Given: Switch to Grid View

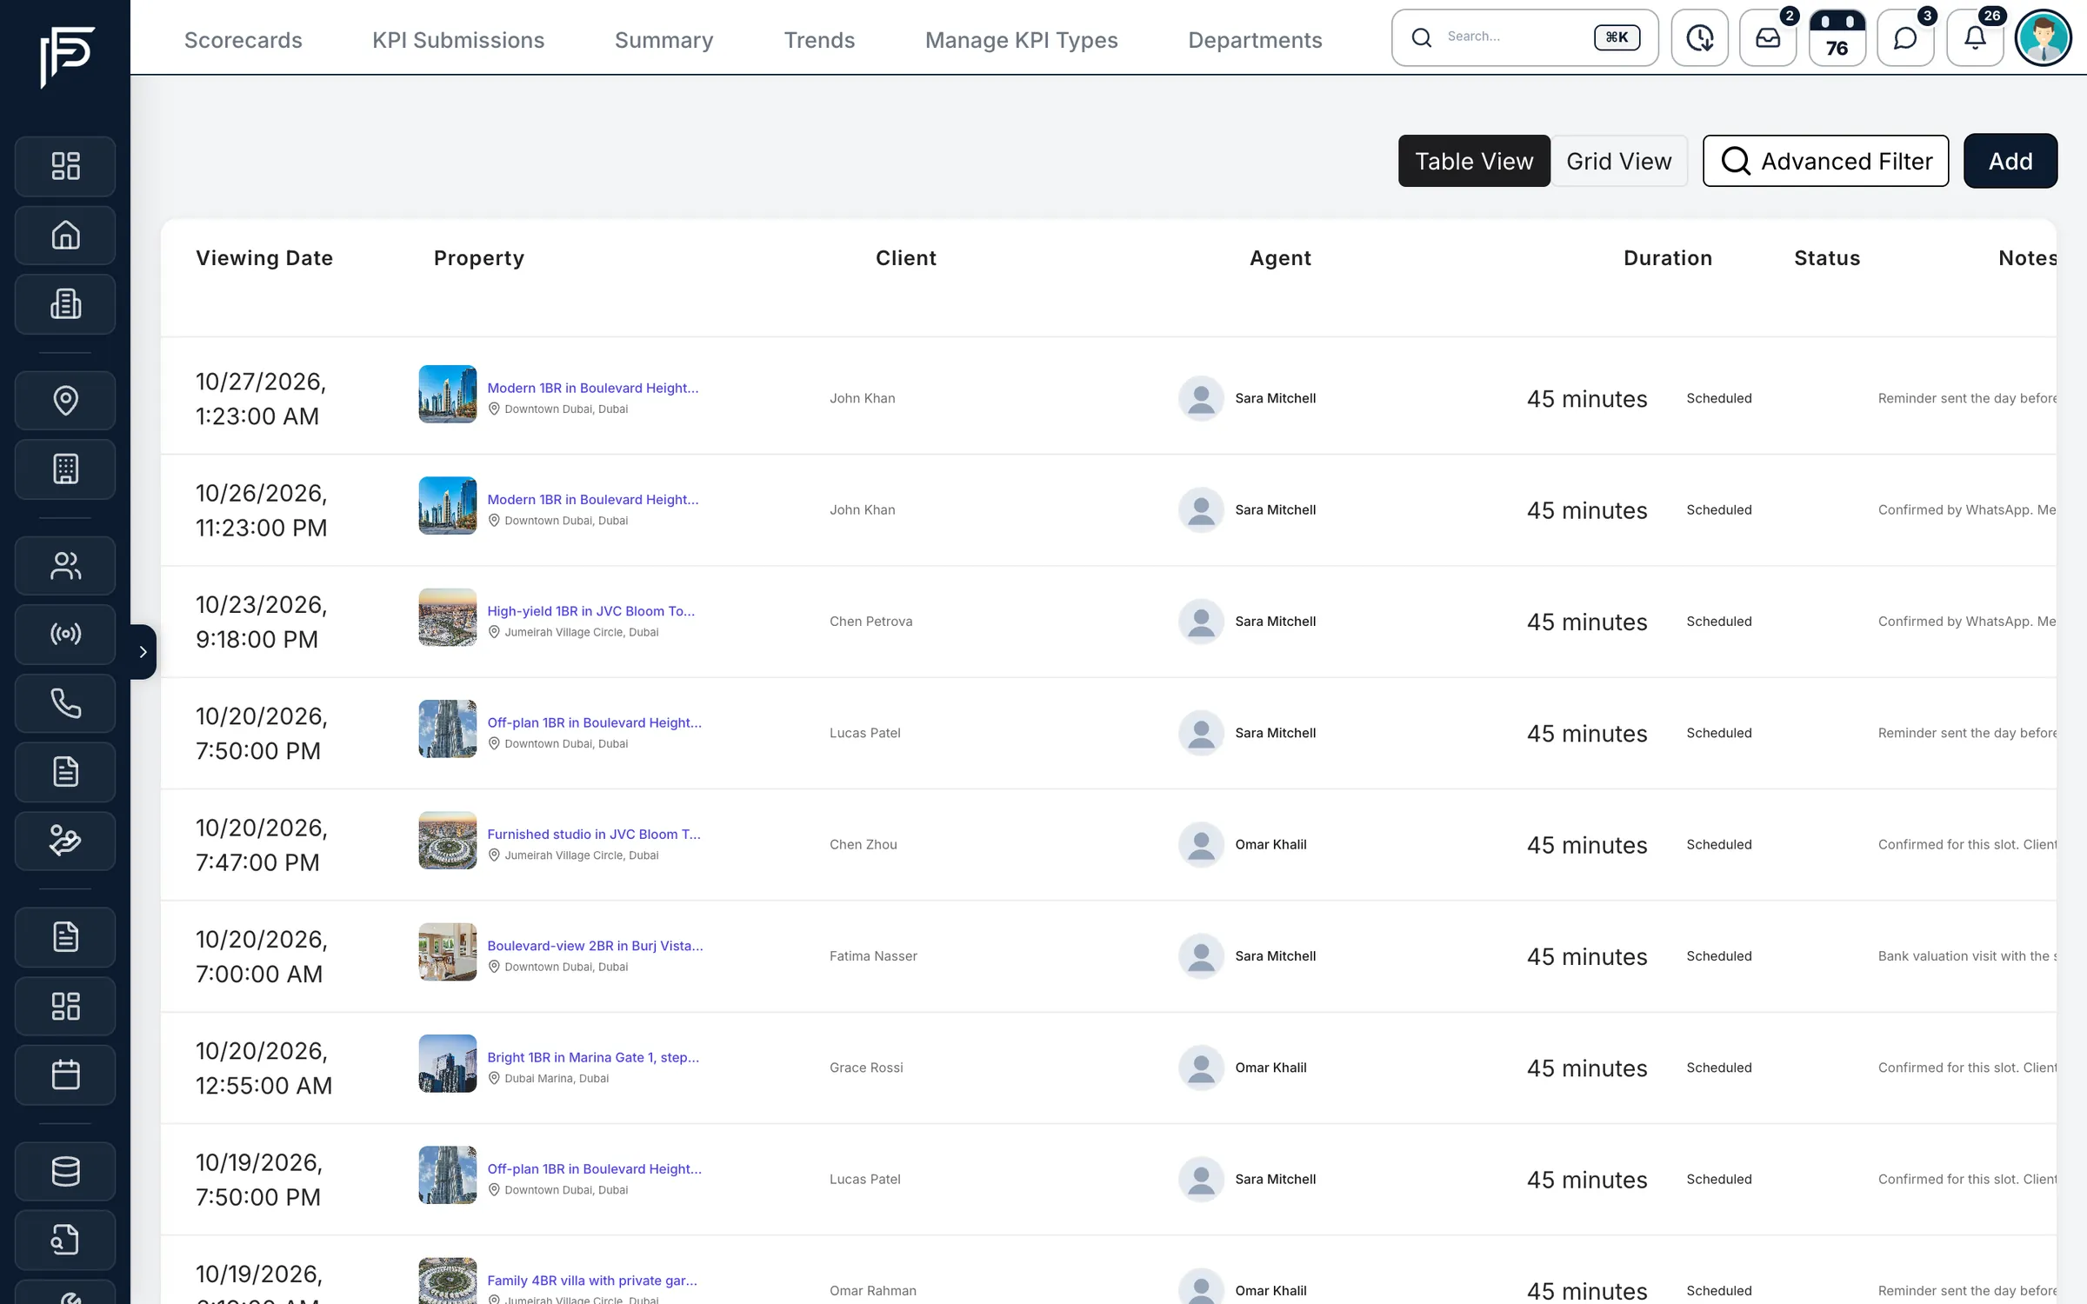Looking at the screenshot, I should tap(1619, 161).
